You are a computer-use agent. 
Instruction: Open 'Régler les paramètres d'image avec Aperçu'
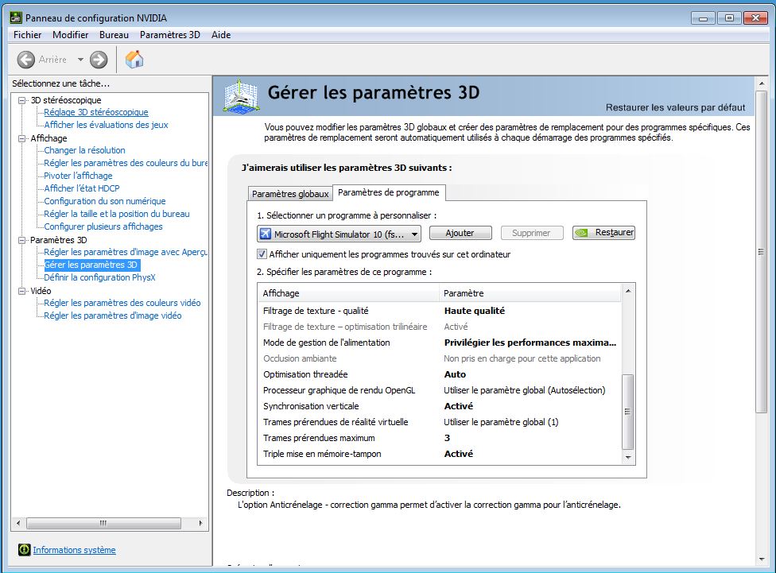(x=126, y=252)
